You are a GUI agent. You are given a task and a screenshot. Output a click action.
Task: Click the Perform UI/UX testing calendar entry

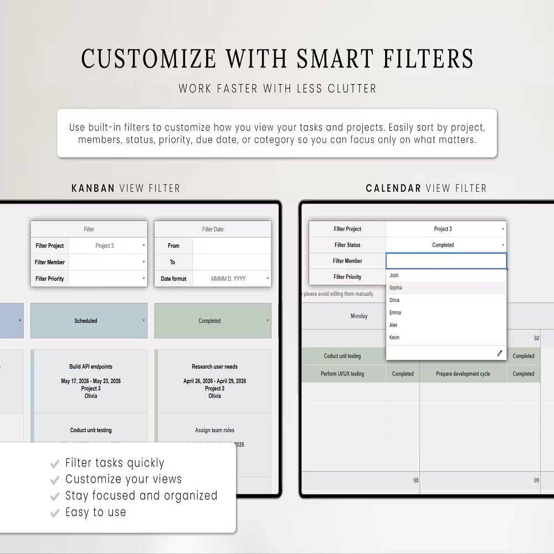point(342,374)
